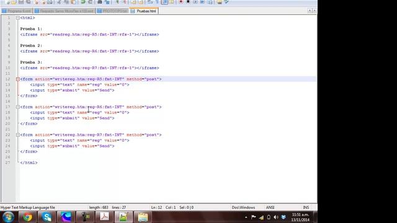Toggle the highlighted Show indent guide icon

coord(164,2)
